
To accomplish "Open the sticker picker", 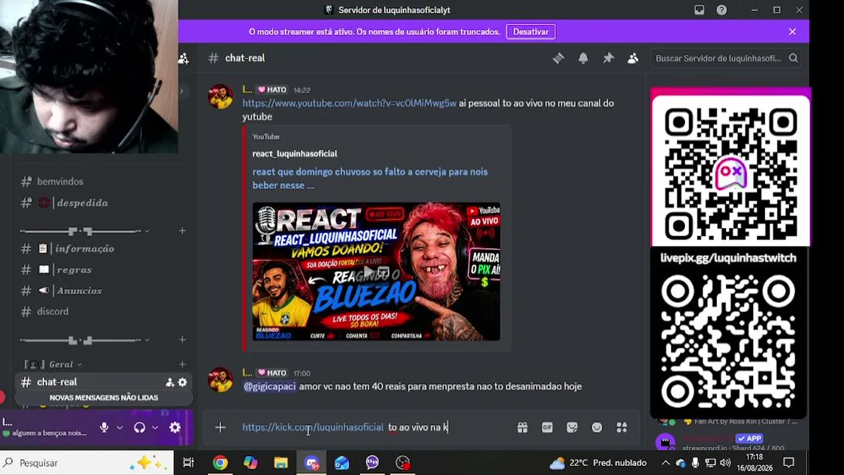I will 572,427.
